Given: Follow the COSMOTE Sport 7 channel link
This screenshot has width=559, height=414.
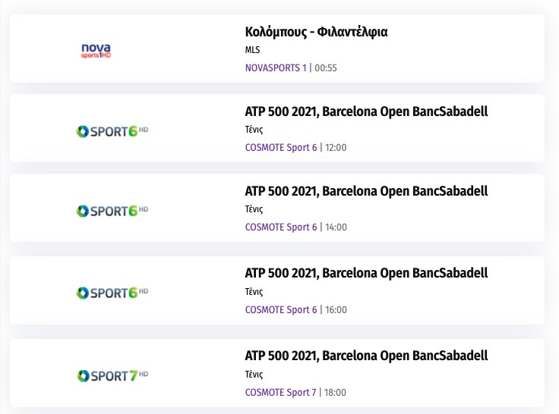Looking at the screenshot, I should [x=281, y=392].
